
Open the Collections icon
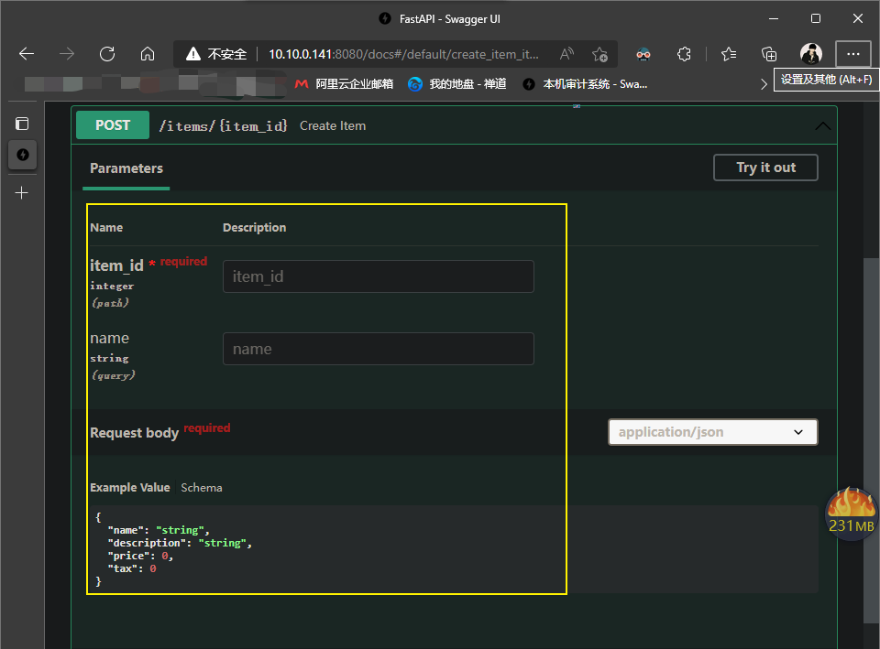(770, 54)
